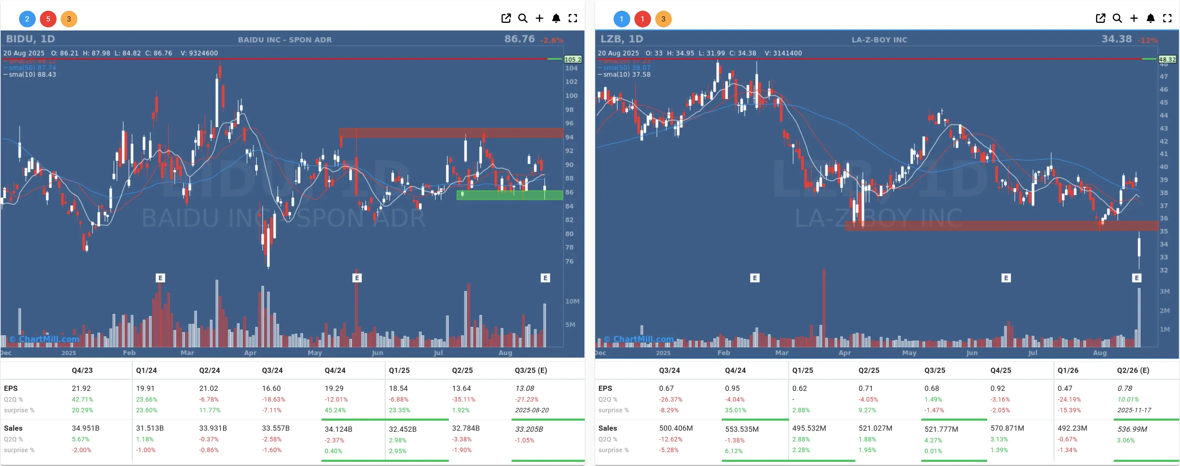Add LZB using the plus icon
This screenshot has width=1180, height=466.
point(1134,18)
